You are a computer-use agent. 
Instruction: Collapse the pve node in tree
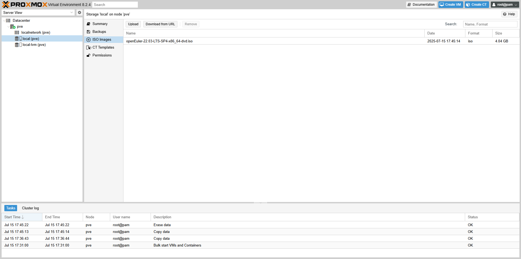[8, 27]
